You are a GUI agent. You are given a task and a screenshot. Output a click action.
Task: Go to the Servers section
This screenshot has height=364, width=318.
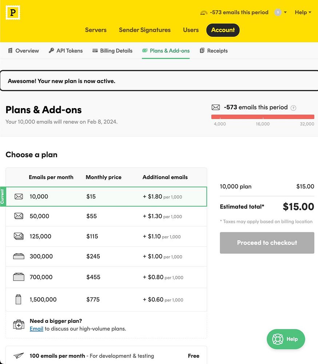(x=96, y=30)
